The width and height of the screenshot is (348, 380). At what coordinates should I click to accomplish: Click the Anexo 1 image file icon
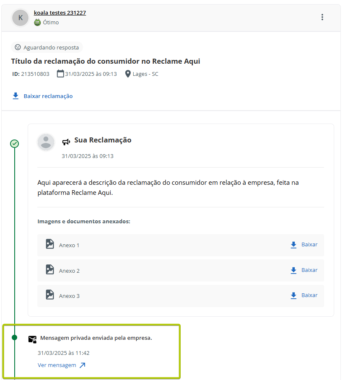tap(50, 244)
